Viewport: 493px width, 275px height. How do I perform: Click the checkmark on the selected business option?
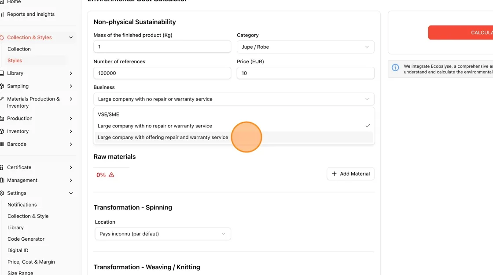pos(368,126)
